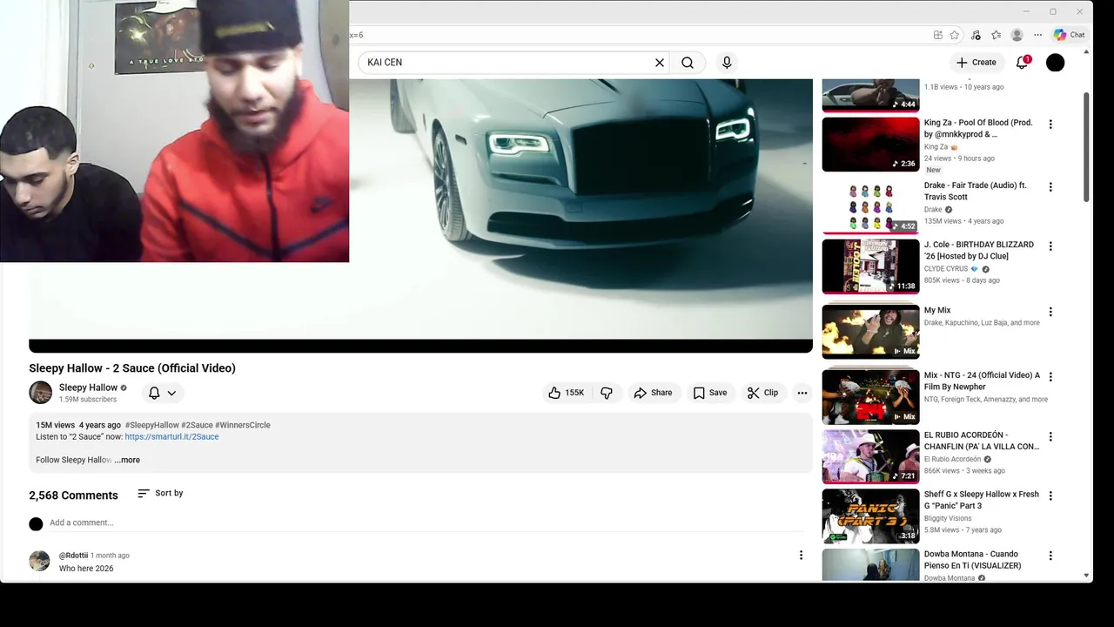Open options for King Za Pool Of Blood
Screen dimensions: 1114x627
1050,125
